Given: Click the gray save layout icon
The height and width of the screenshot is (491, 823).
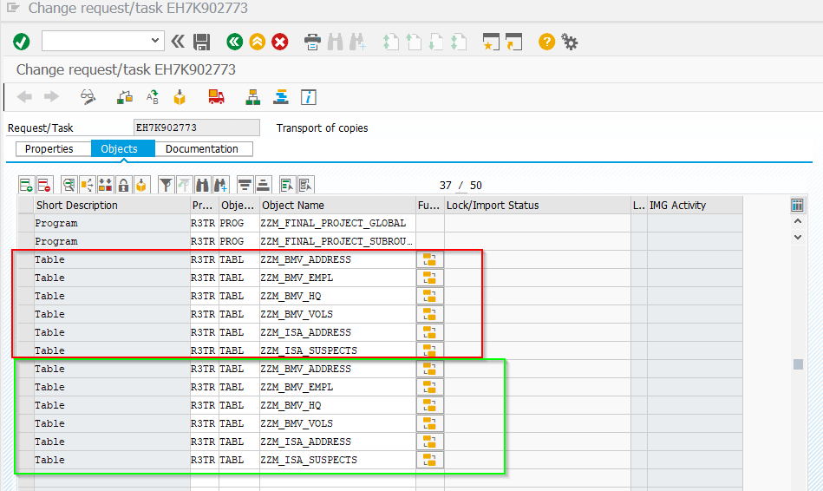Looking at the screenshot, I should click(x=305, y=185).
